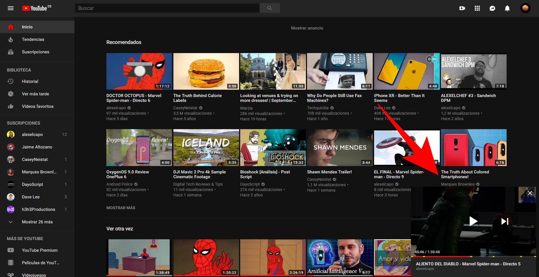Screen dimensions: 539x277
Task: Open DOCTOR OCTOPUS Spider-man video title
Action: [x=134, y=98]
